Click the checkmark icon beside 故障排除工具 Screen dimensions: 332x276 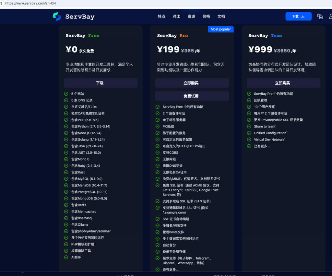[x=66, y=251]
